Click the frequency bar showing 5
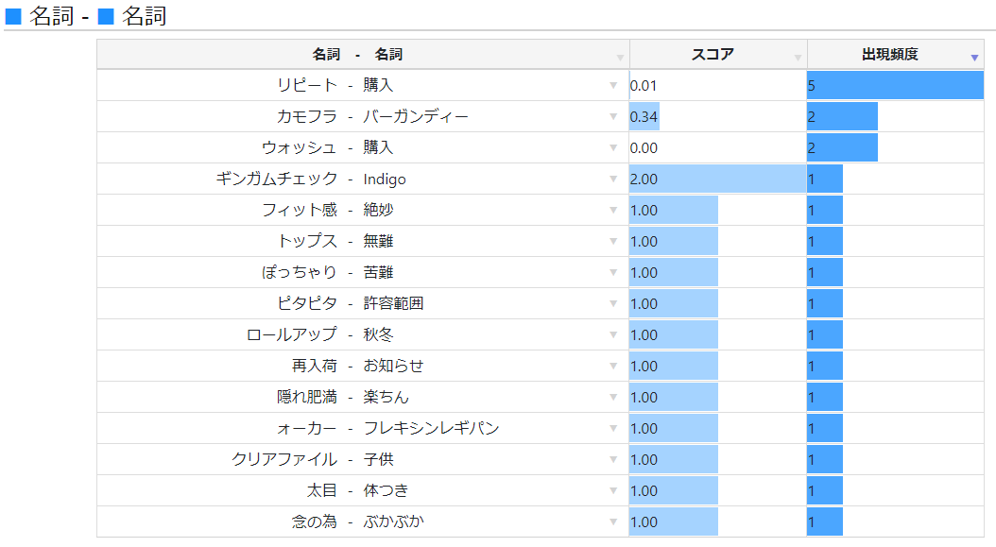The width and height of the screenshot is (996, 547). [x=895, y=86]
